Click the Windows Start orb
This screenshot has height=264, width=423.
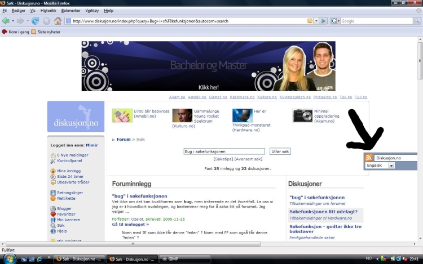(x=10, y=259)
